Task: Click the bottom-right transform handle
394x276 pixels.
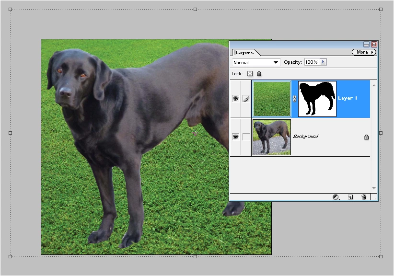Action: point(381,256)
